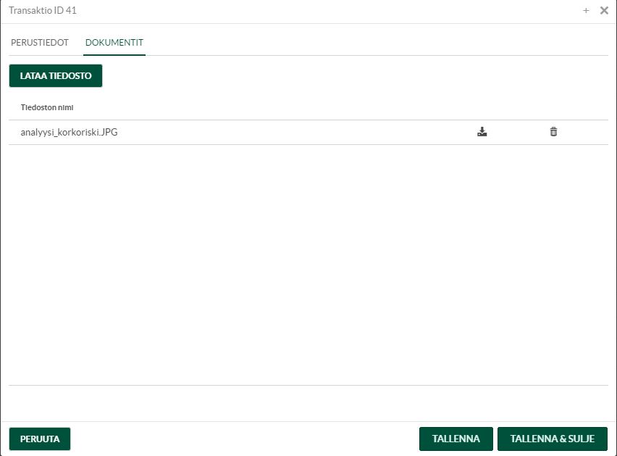Click the empty area below the file list
The height and width of the screenshot is (456, 617).
tap(308, 261)
